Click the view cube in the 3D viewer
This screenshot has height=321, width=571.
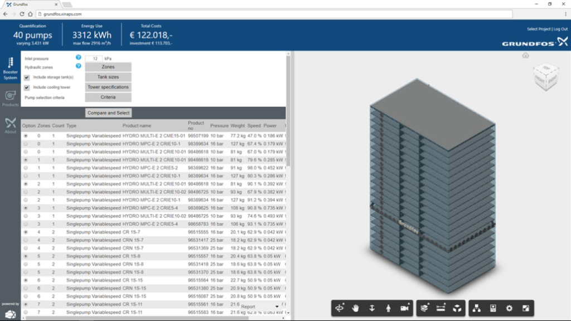[545, 77]
